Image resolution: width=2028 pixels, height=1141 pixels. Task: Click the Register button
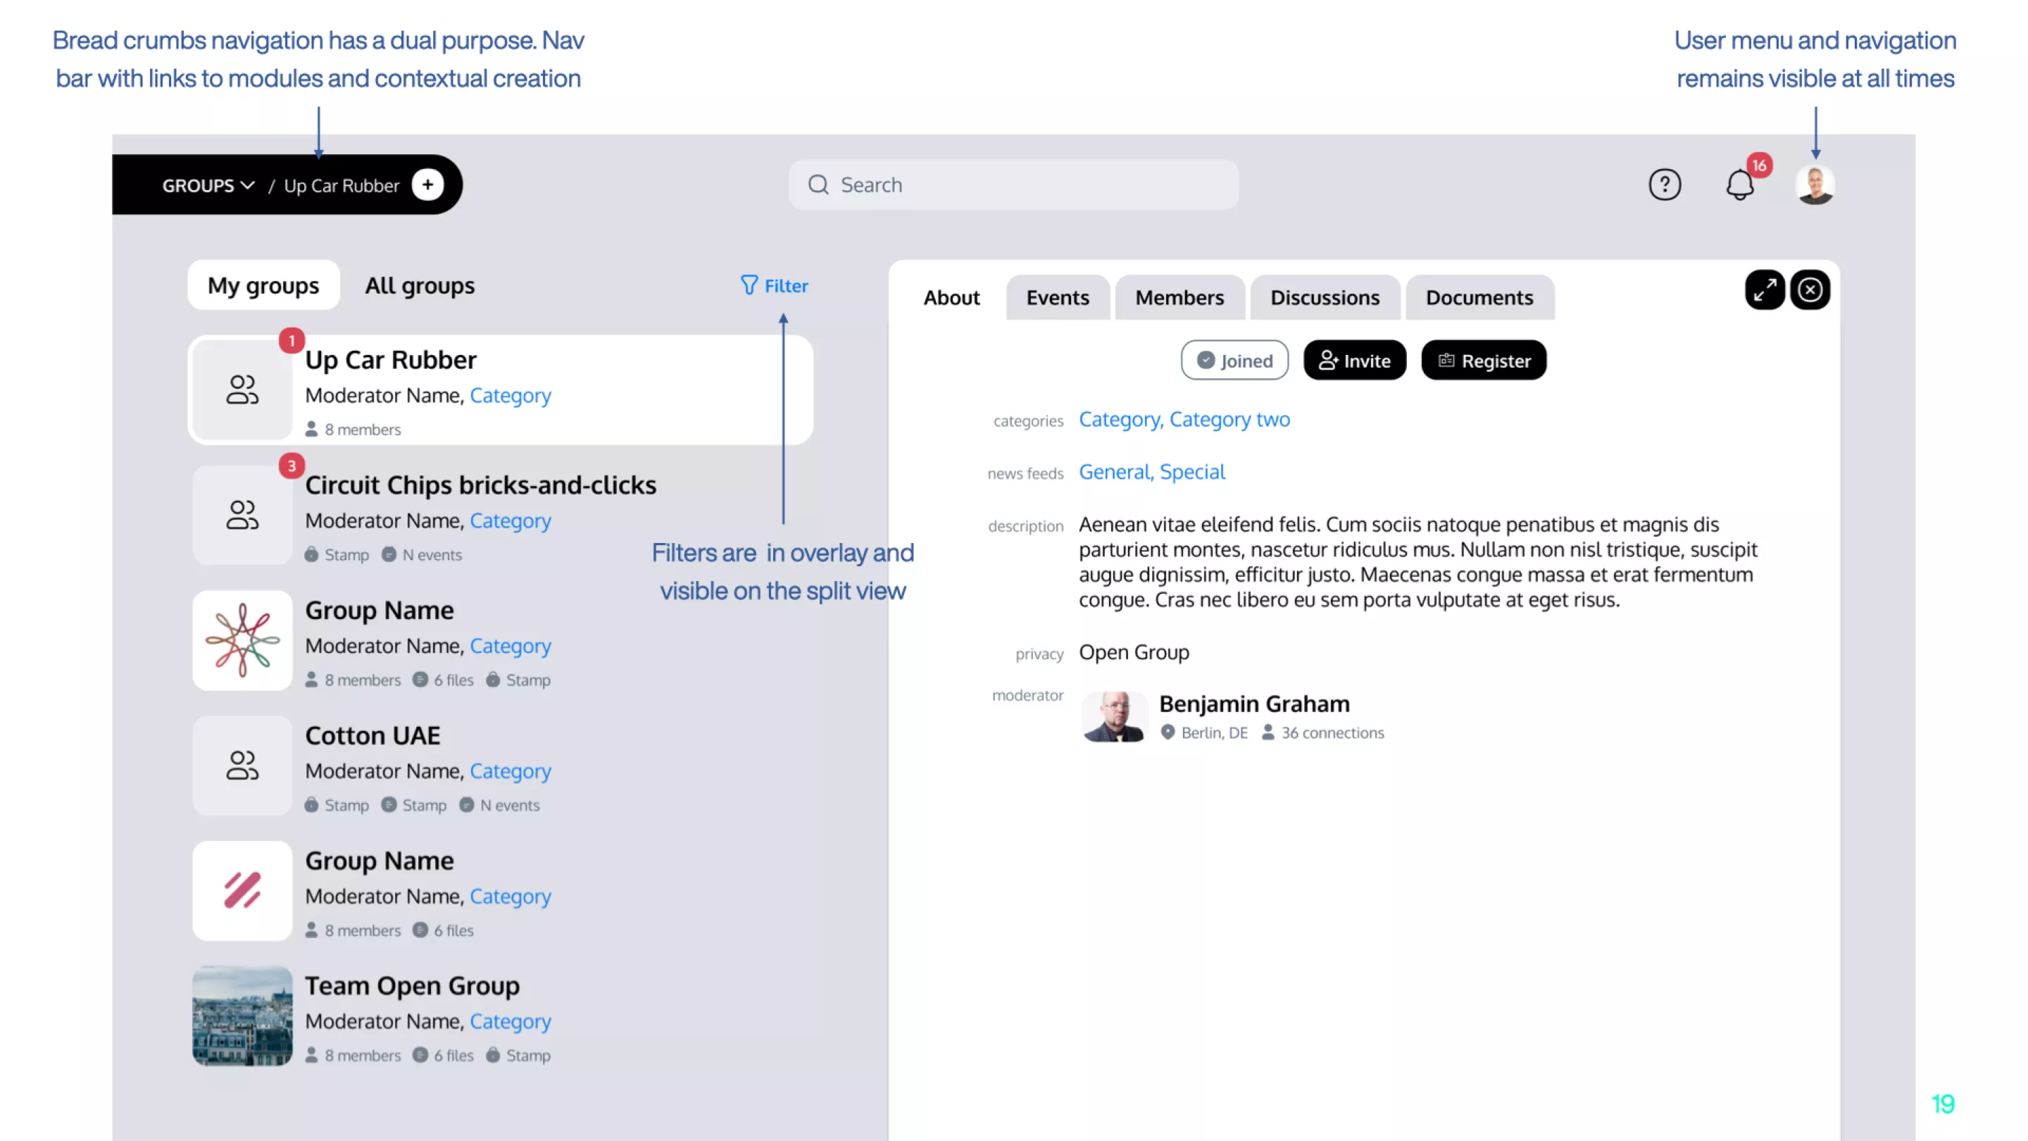coord(1483,361)
